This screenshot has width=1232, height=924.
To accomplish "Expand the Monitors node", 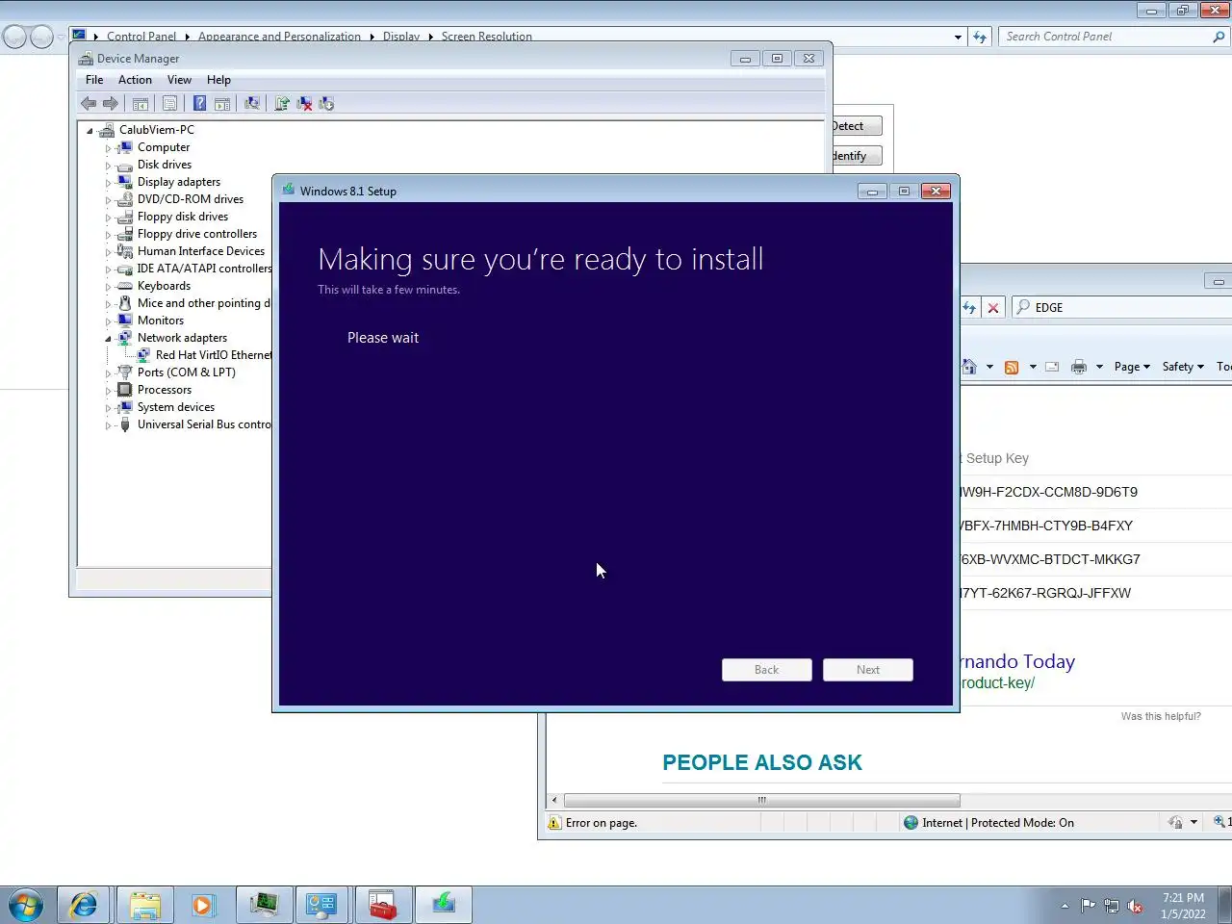I will (x=108, y=321).
